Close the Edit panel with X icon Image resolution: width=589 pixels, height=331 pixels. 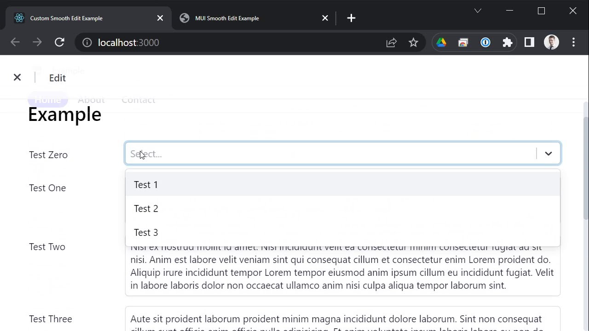point(17,77)
